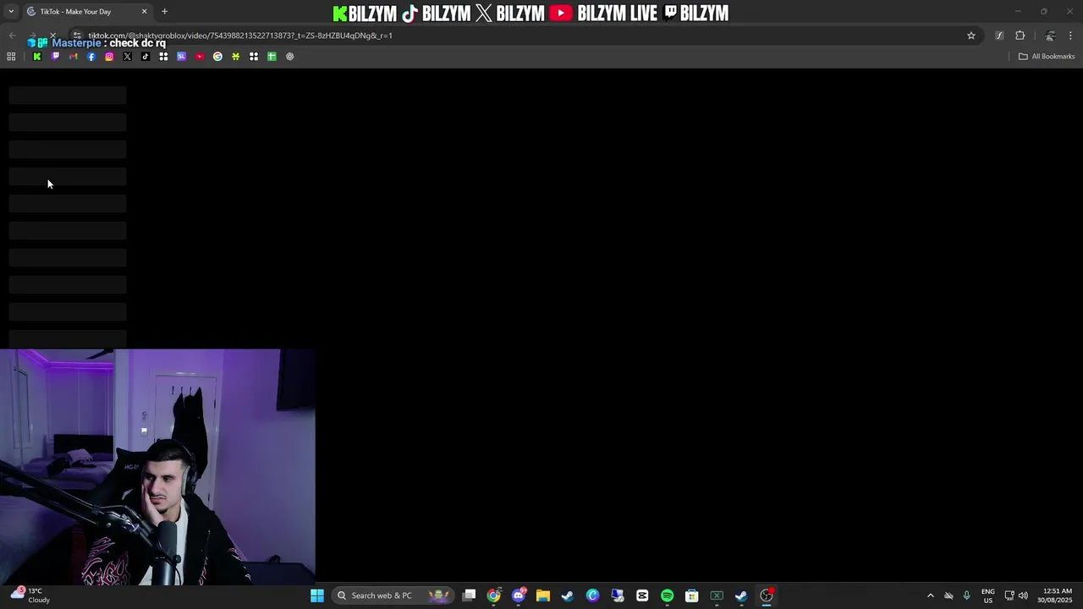The image size is (1083, 609).
Task: Open the X (Twitter) bookmark icon
Action: 127,57
